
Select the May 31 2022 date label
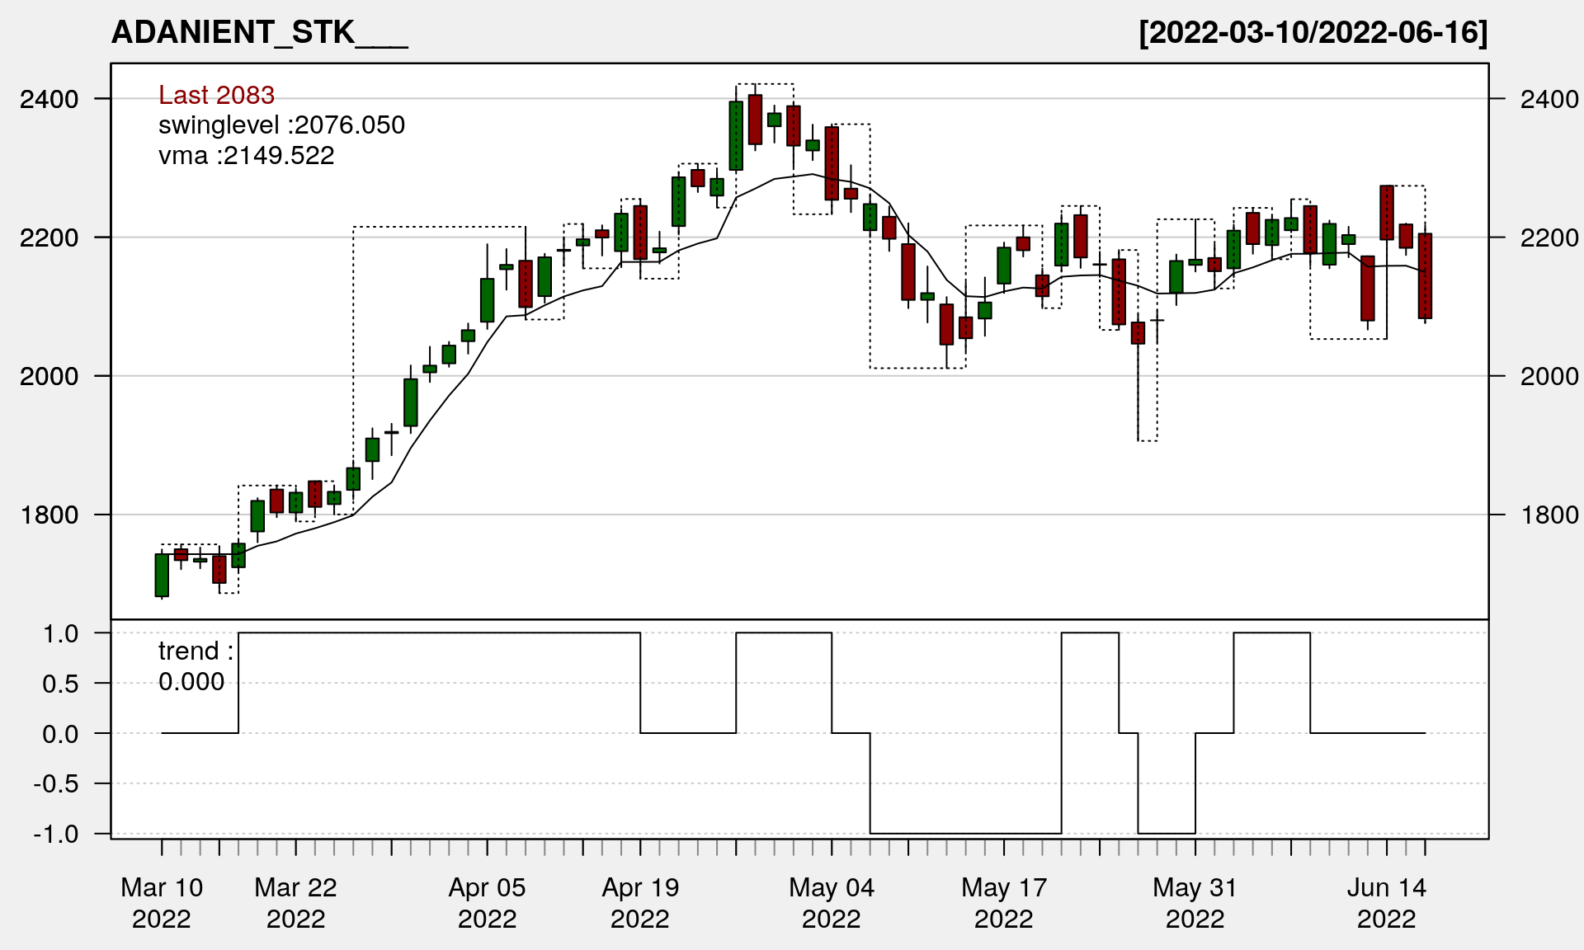1195,902
